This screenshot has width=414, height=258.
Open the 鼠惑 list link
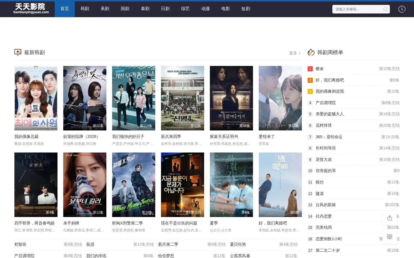point(90,244)
